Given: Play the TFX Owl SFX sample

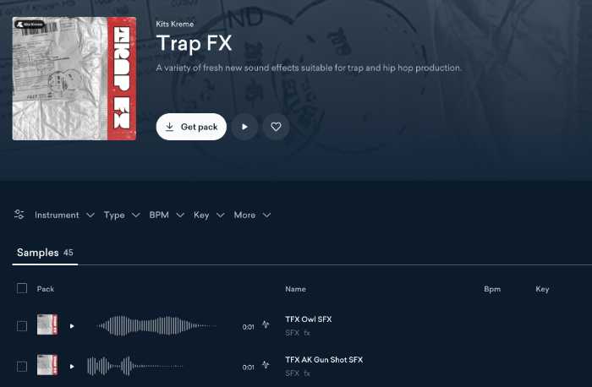Looking at the screenshot, I should 72,326.
